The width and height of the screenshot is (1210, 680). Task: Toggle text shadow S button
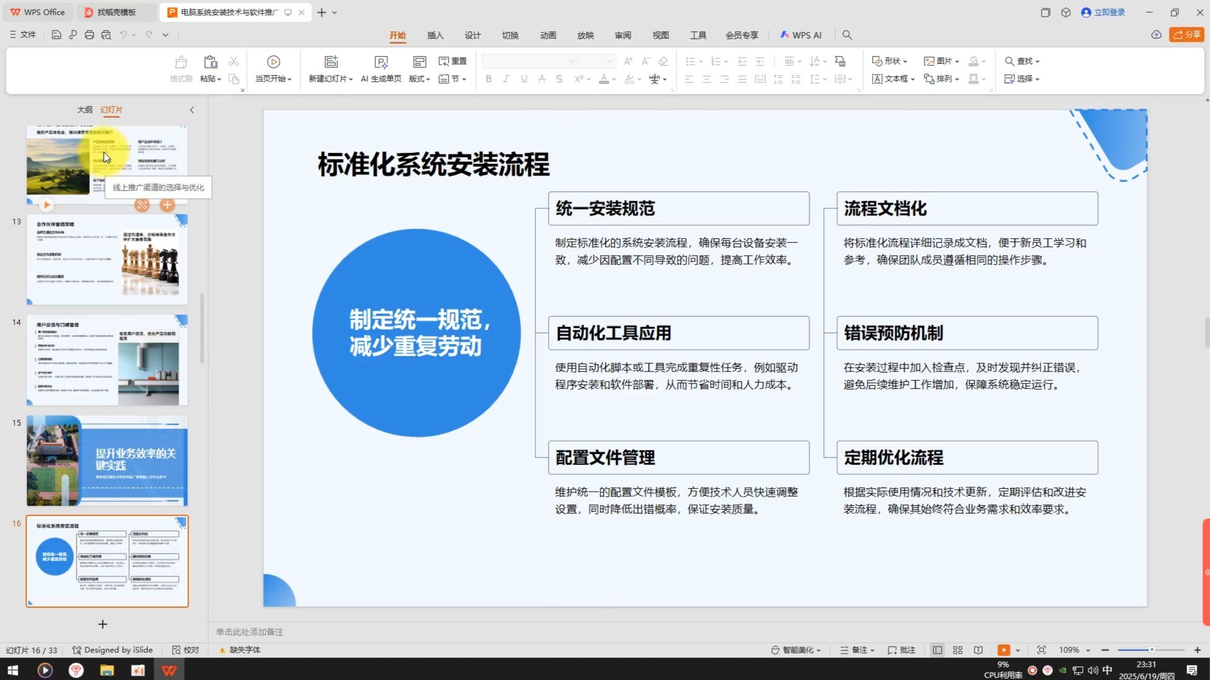pos(559,79)
